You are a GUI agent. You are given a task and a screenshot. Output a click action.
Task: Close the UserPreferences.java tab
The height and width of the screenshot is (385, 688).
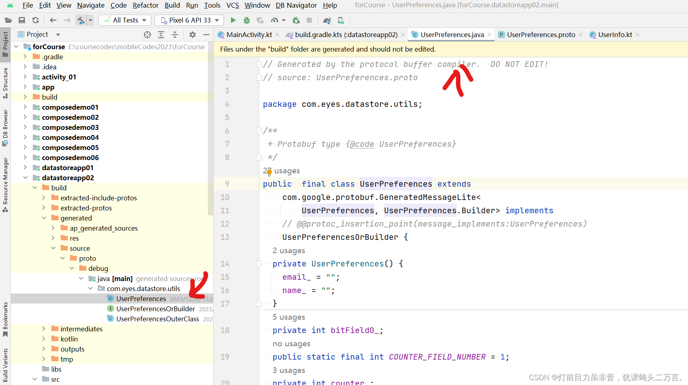[x=489, y=35]
